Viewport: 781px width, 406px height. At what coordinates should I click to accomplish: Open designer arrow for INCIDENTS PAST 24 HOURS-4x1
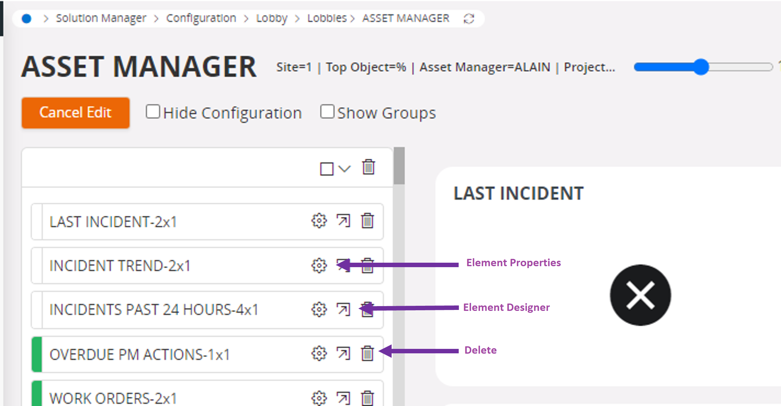pos(343,309)
